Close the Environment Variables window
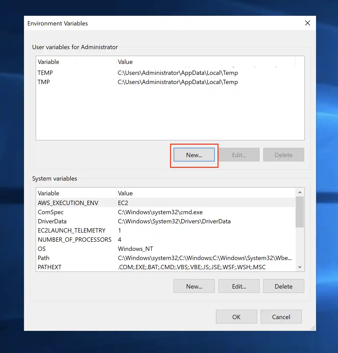The width and height of the screenshot is (338, 353). point(307,23)
